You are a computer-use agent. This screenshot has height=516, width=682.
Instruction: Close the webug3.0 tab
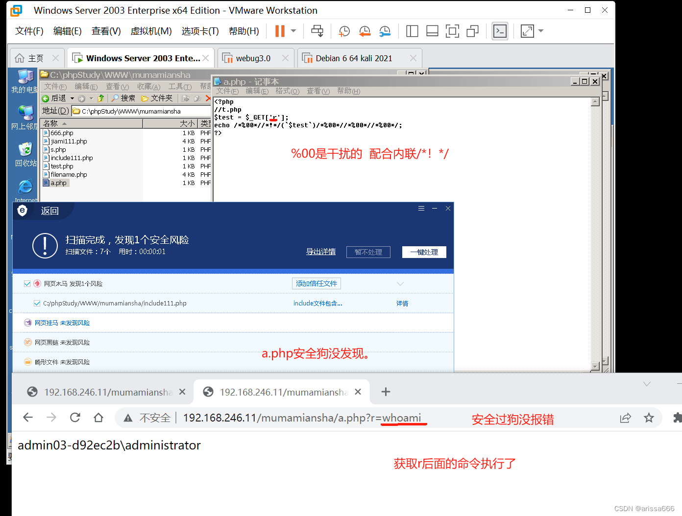pyautogui.click(x=285, y=58)
